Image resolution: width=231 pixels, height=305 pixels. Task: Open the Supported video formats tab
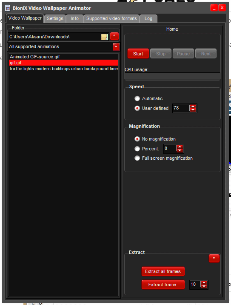pyautogui.click(x=112, y=19)
